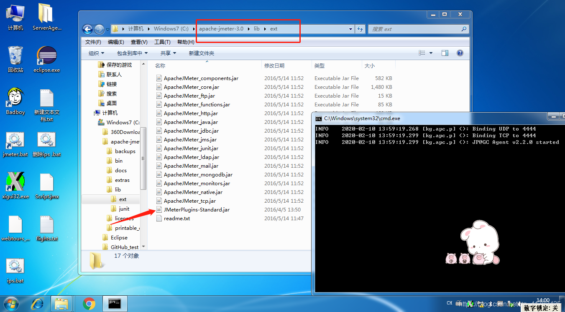Viewport: 565px width, 312px height.
Task: Select 联系人 in navigation pane
Action: [x=114, y=74]
